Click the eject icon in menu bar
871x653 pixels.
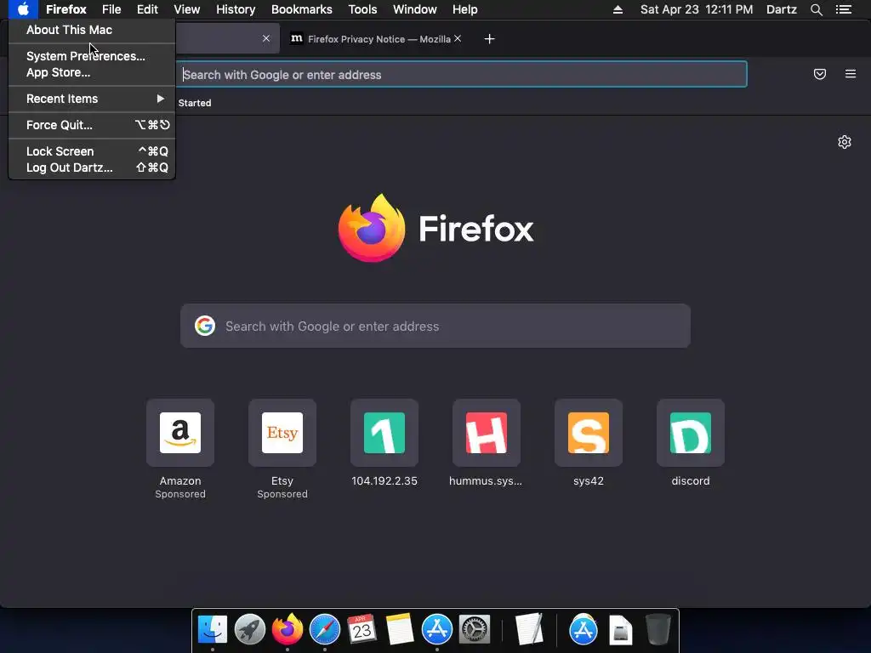click(x=618, y=9)
